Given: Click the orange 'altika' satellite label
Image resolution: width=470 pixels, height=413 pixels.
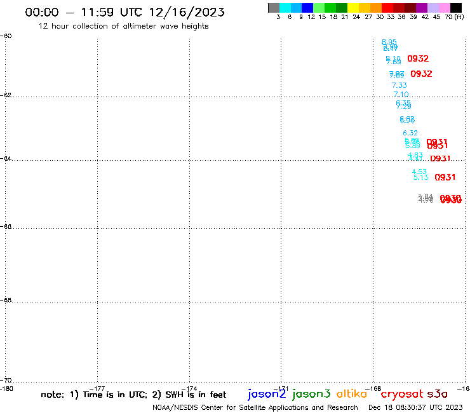Looking at the screenshot, I should [x=352, y=393].
